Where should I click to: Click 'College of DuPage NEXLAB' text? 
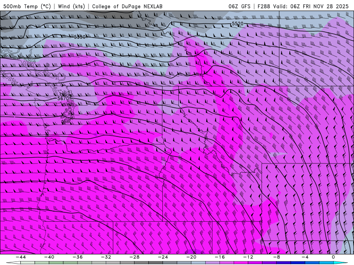[x=127, y=6]
